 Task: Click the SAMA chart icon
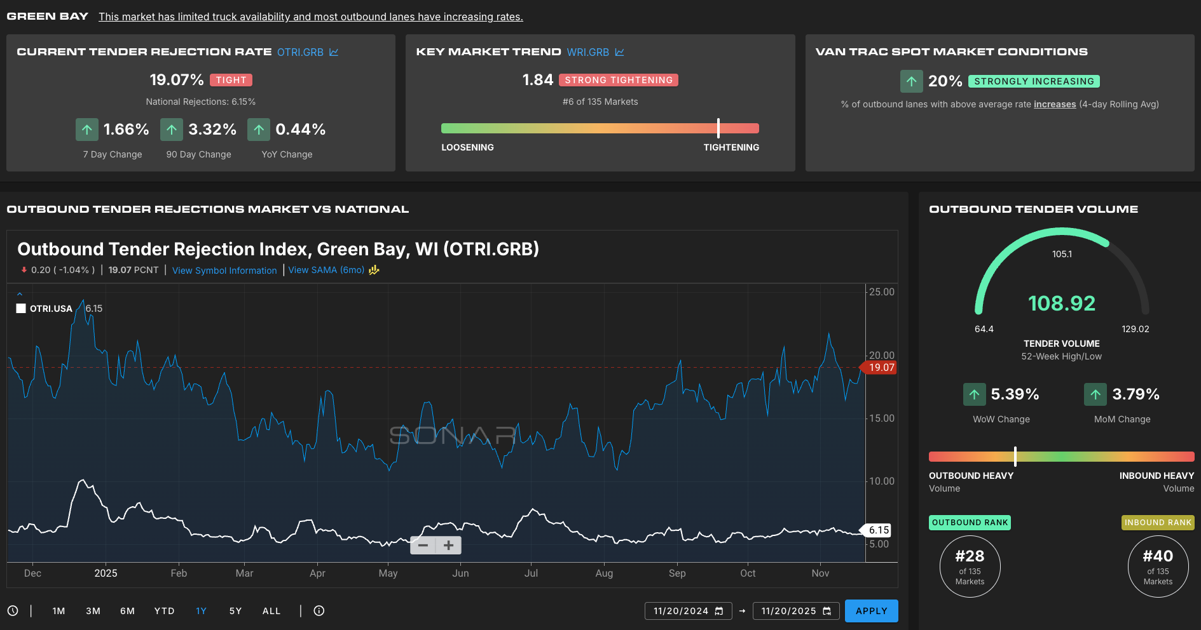coord(374,270)
